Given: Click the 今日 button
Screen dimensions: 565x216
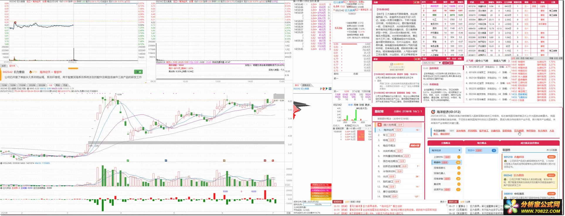Looking at the screenshot, I should pos(445,63).
